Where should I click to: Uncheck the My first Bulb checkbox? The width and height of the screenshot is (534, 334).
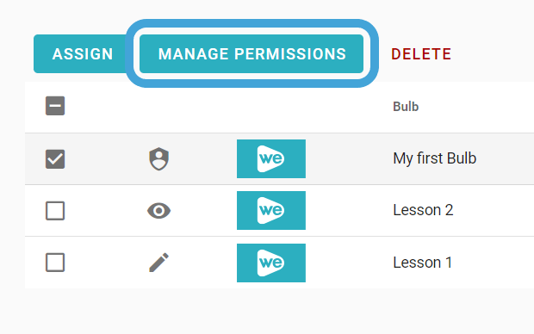pyautogui.click(x=55, y=159)
